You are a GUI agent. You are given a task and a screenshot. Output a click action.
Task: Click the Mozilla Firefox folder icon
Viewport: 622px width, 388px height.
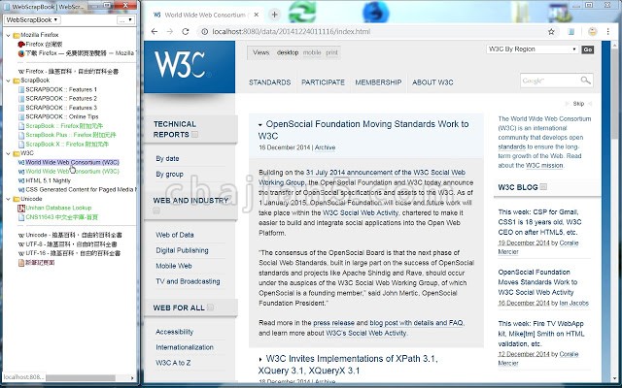click(x=17, y=35)
